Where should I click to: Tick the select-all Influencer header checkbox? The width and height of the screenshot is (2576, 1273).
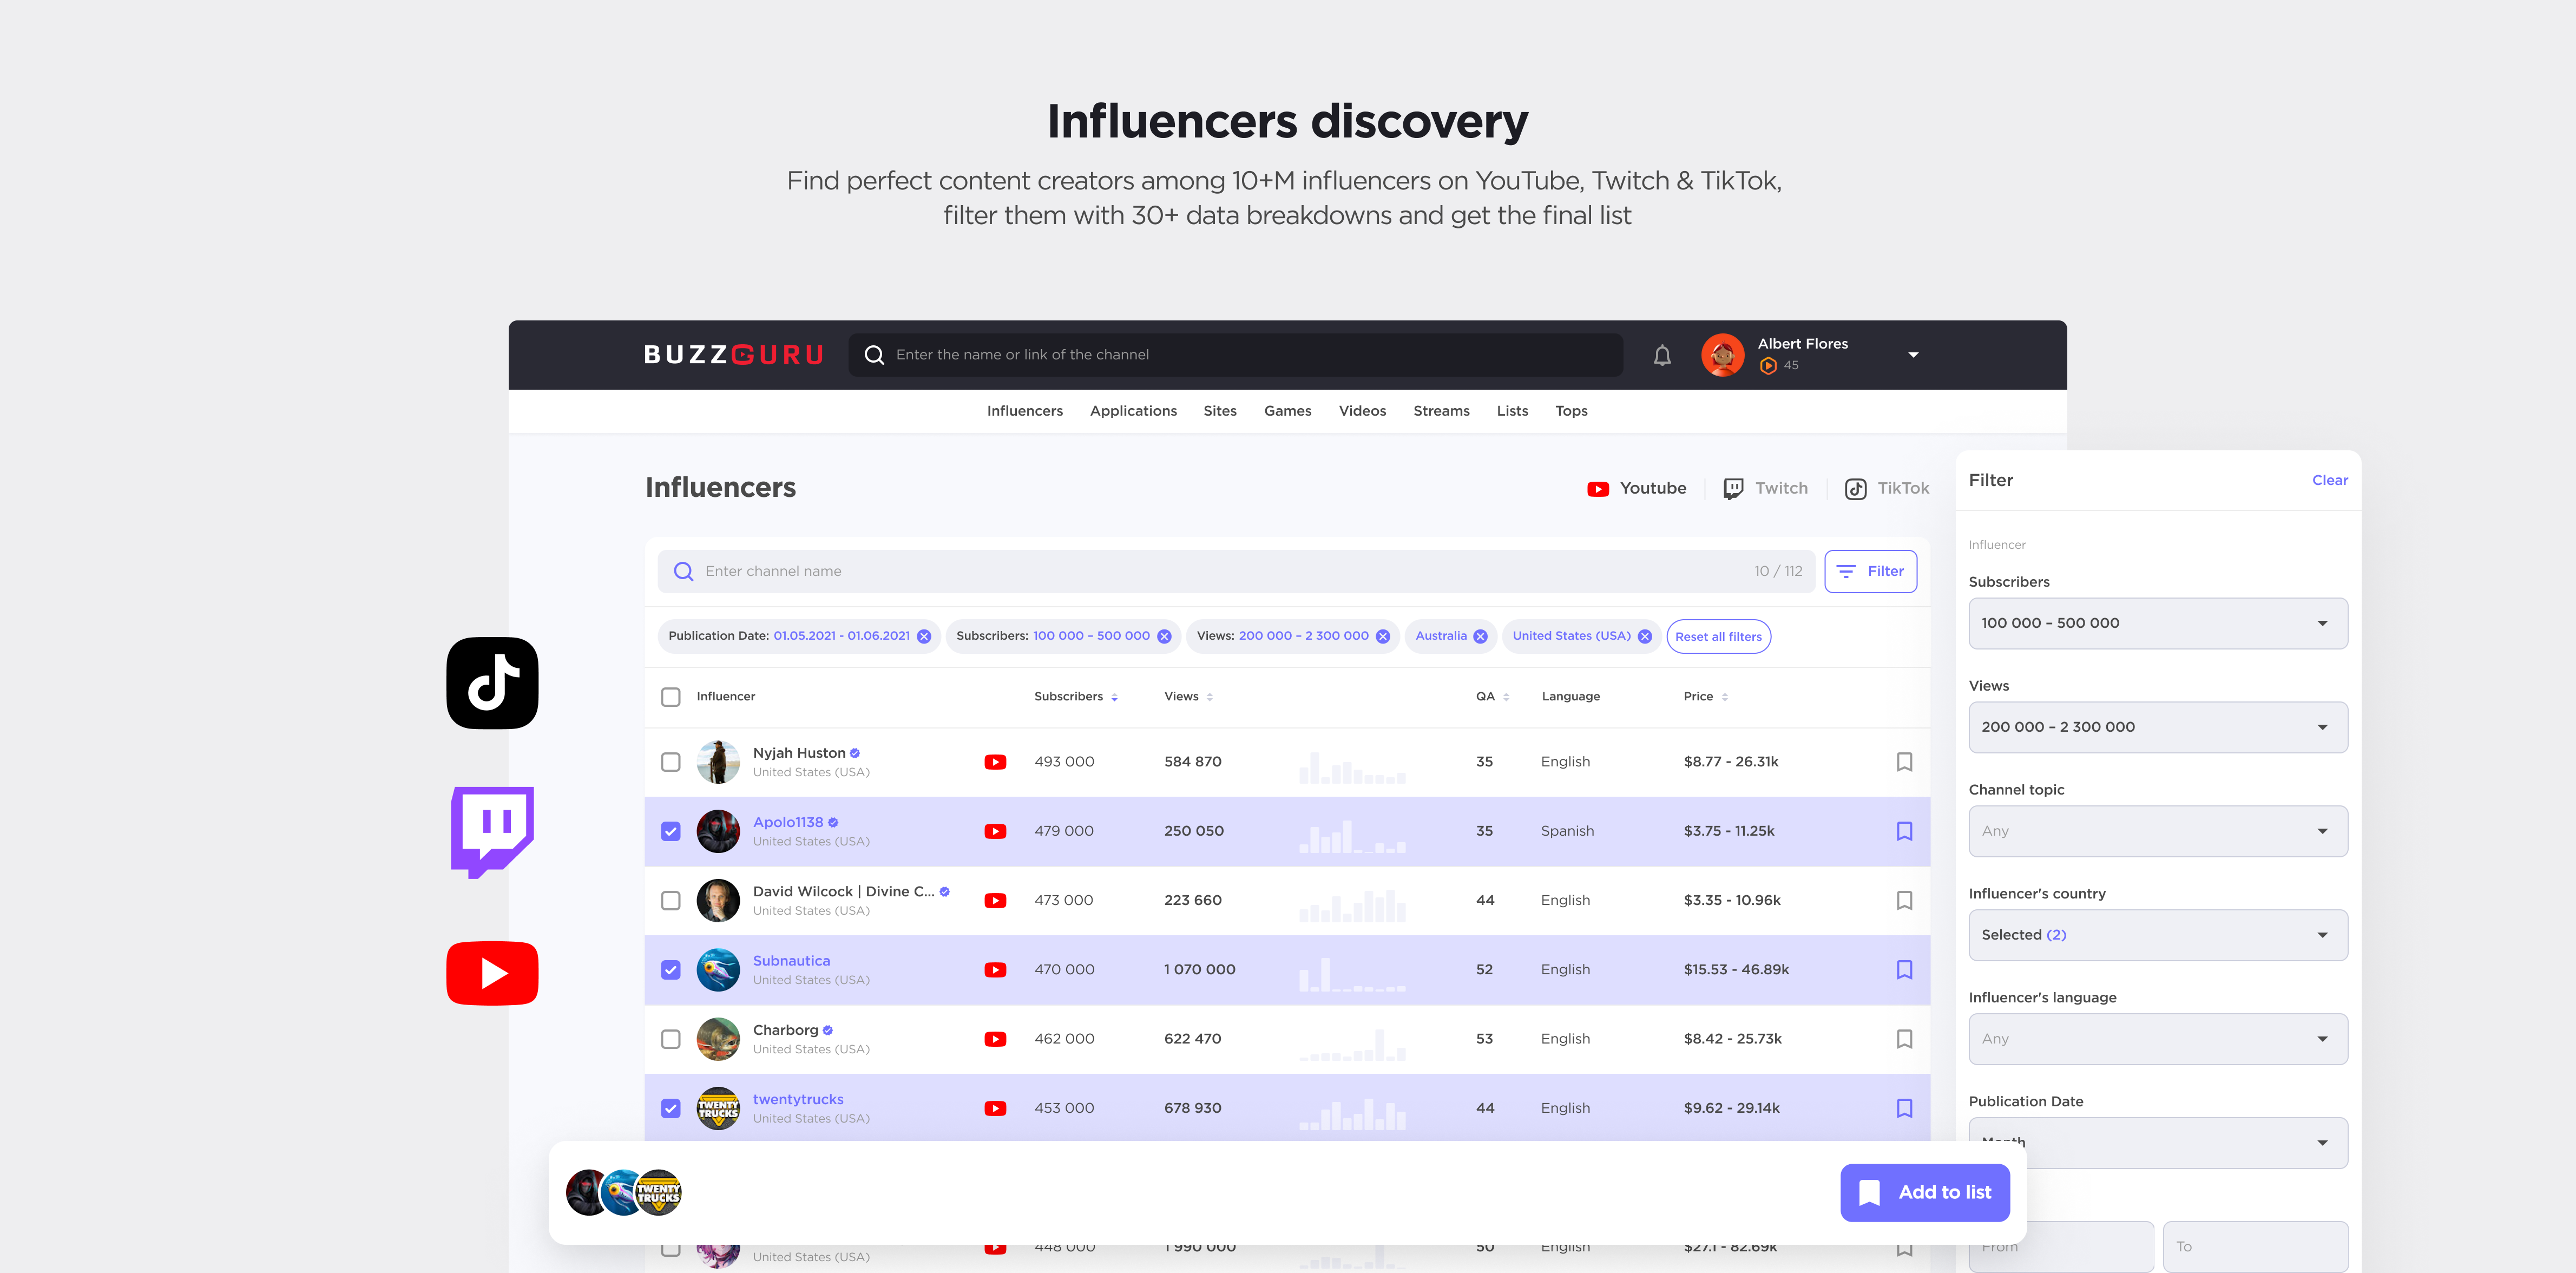click(671, 697)
